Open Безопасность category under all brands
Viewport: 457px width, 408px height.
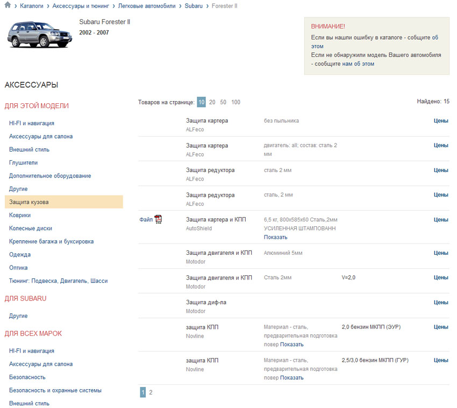point(27,377)
